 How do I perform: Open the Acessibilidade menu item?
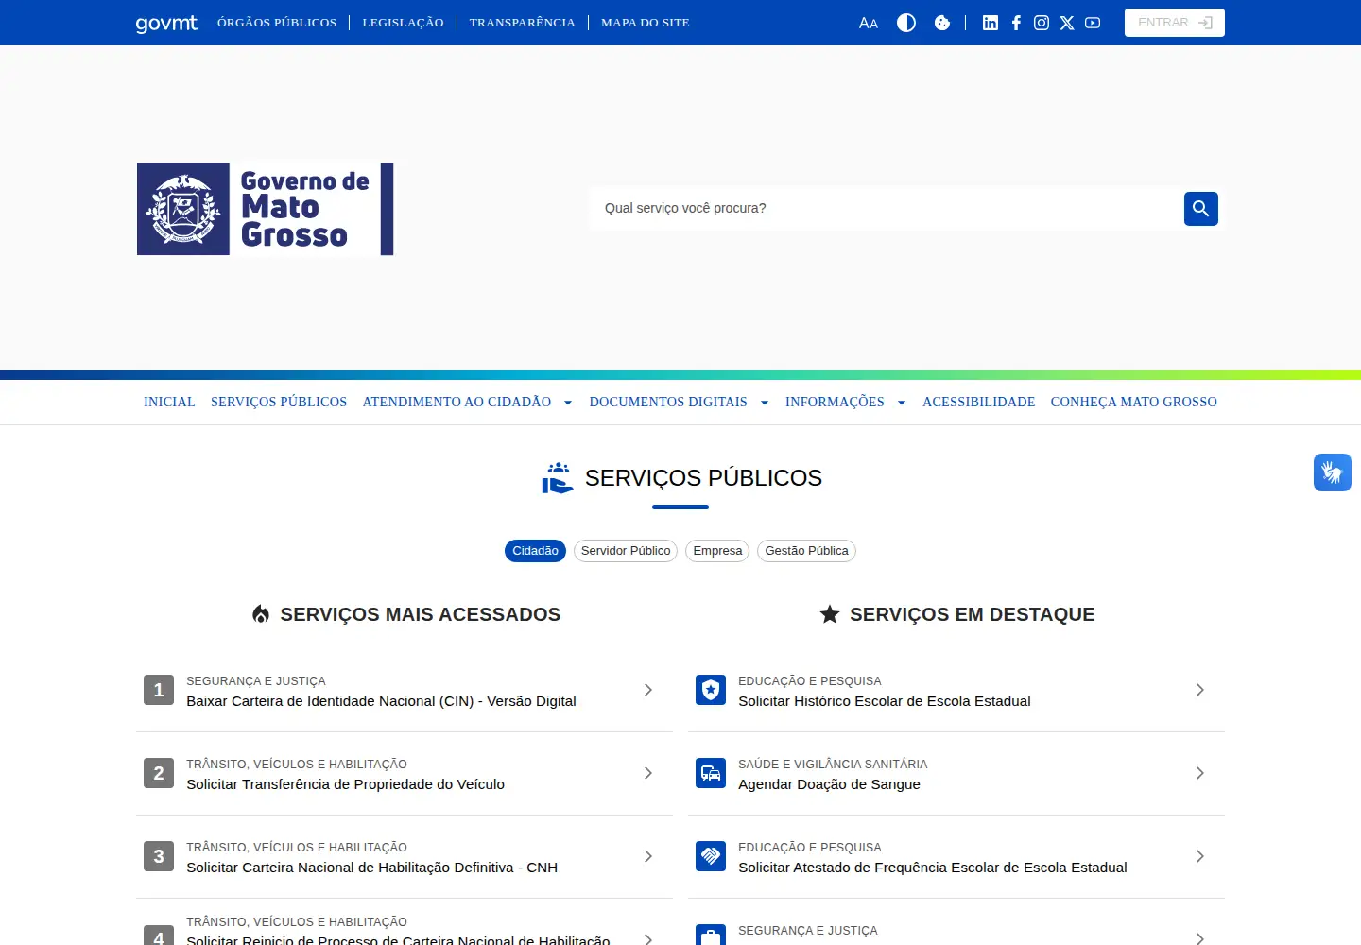click(x=979, y=402)
